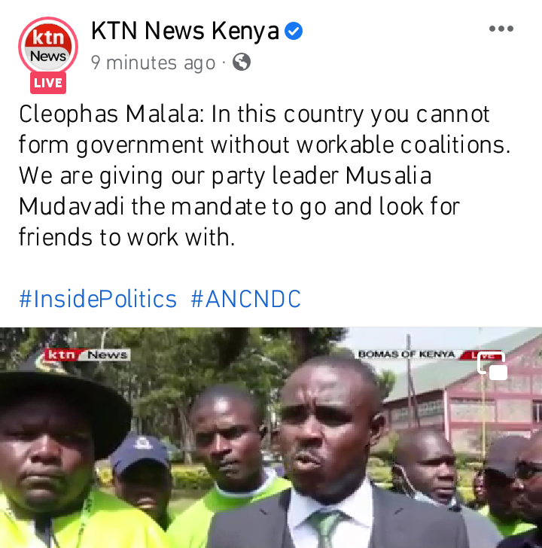Open the #InsidePolitics hashtag
542x548 pixels.
pos(98,299)
